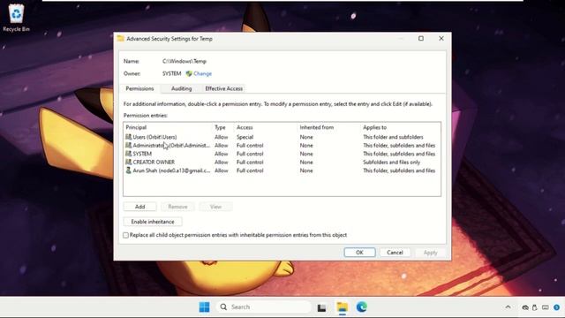Image resolution: width=565 pixels, height=318 pixels.
Task: Click the keyboard tray icon
Action: click(x=546, y=307)
